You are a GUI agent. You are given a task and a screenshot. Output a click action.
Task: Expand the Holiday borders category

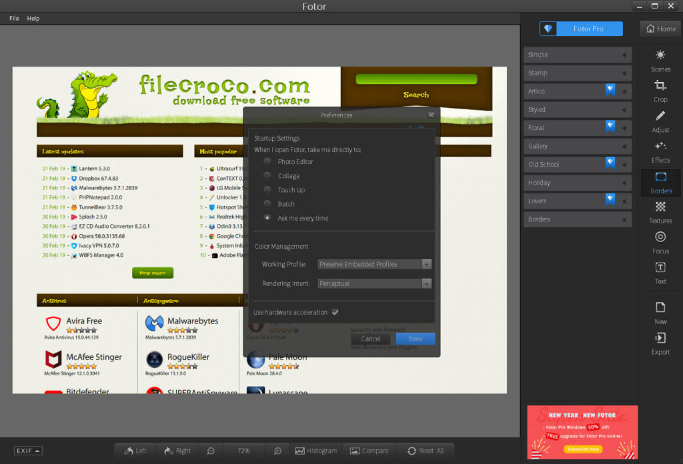tap(578, 183)
